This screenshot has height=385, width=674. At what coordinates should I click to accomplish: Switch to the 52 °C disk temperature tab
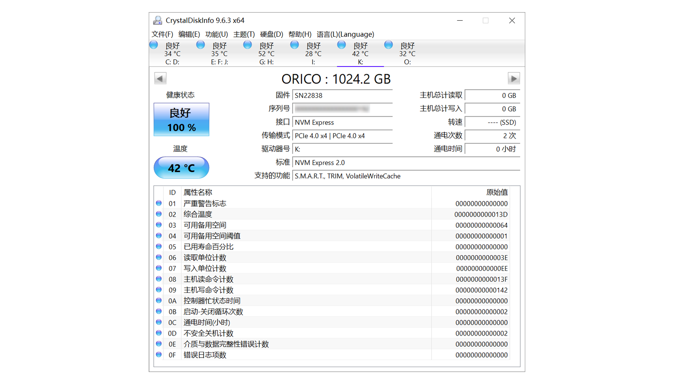tap(266, 54)
